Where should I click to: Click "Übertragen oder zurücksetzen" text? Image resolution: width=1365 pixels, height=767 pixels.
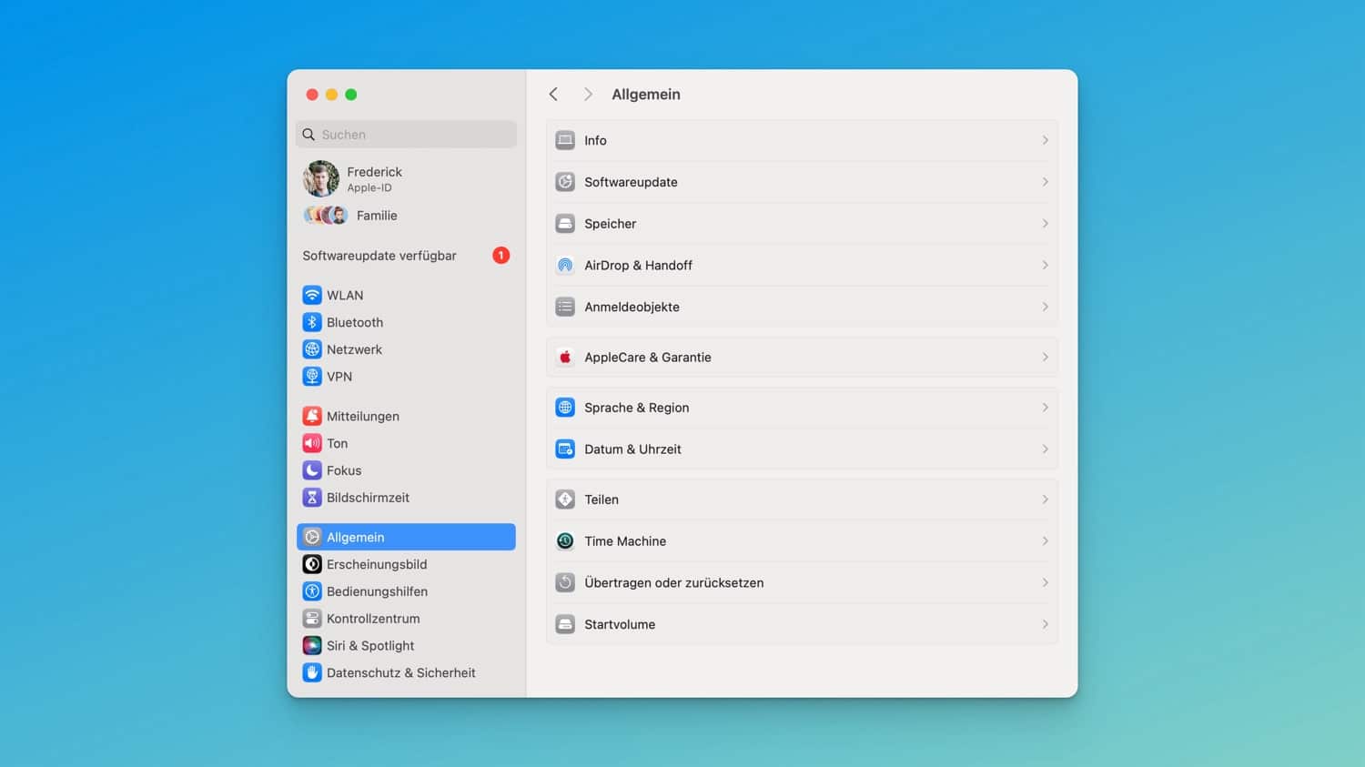coord(674,582)
